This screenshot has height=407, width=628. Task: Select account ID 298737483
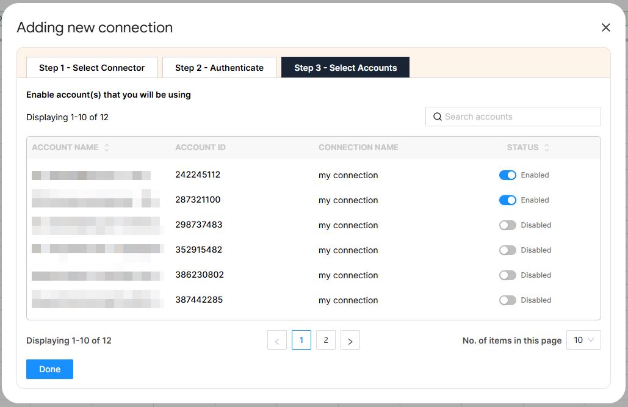199,225
